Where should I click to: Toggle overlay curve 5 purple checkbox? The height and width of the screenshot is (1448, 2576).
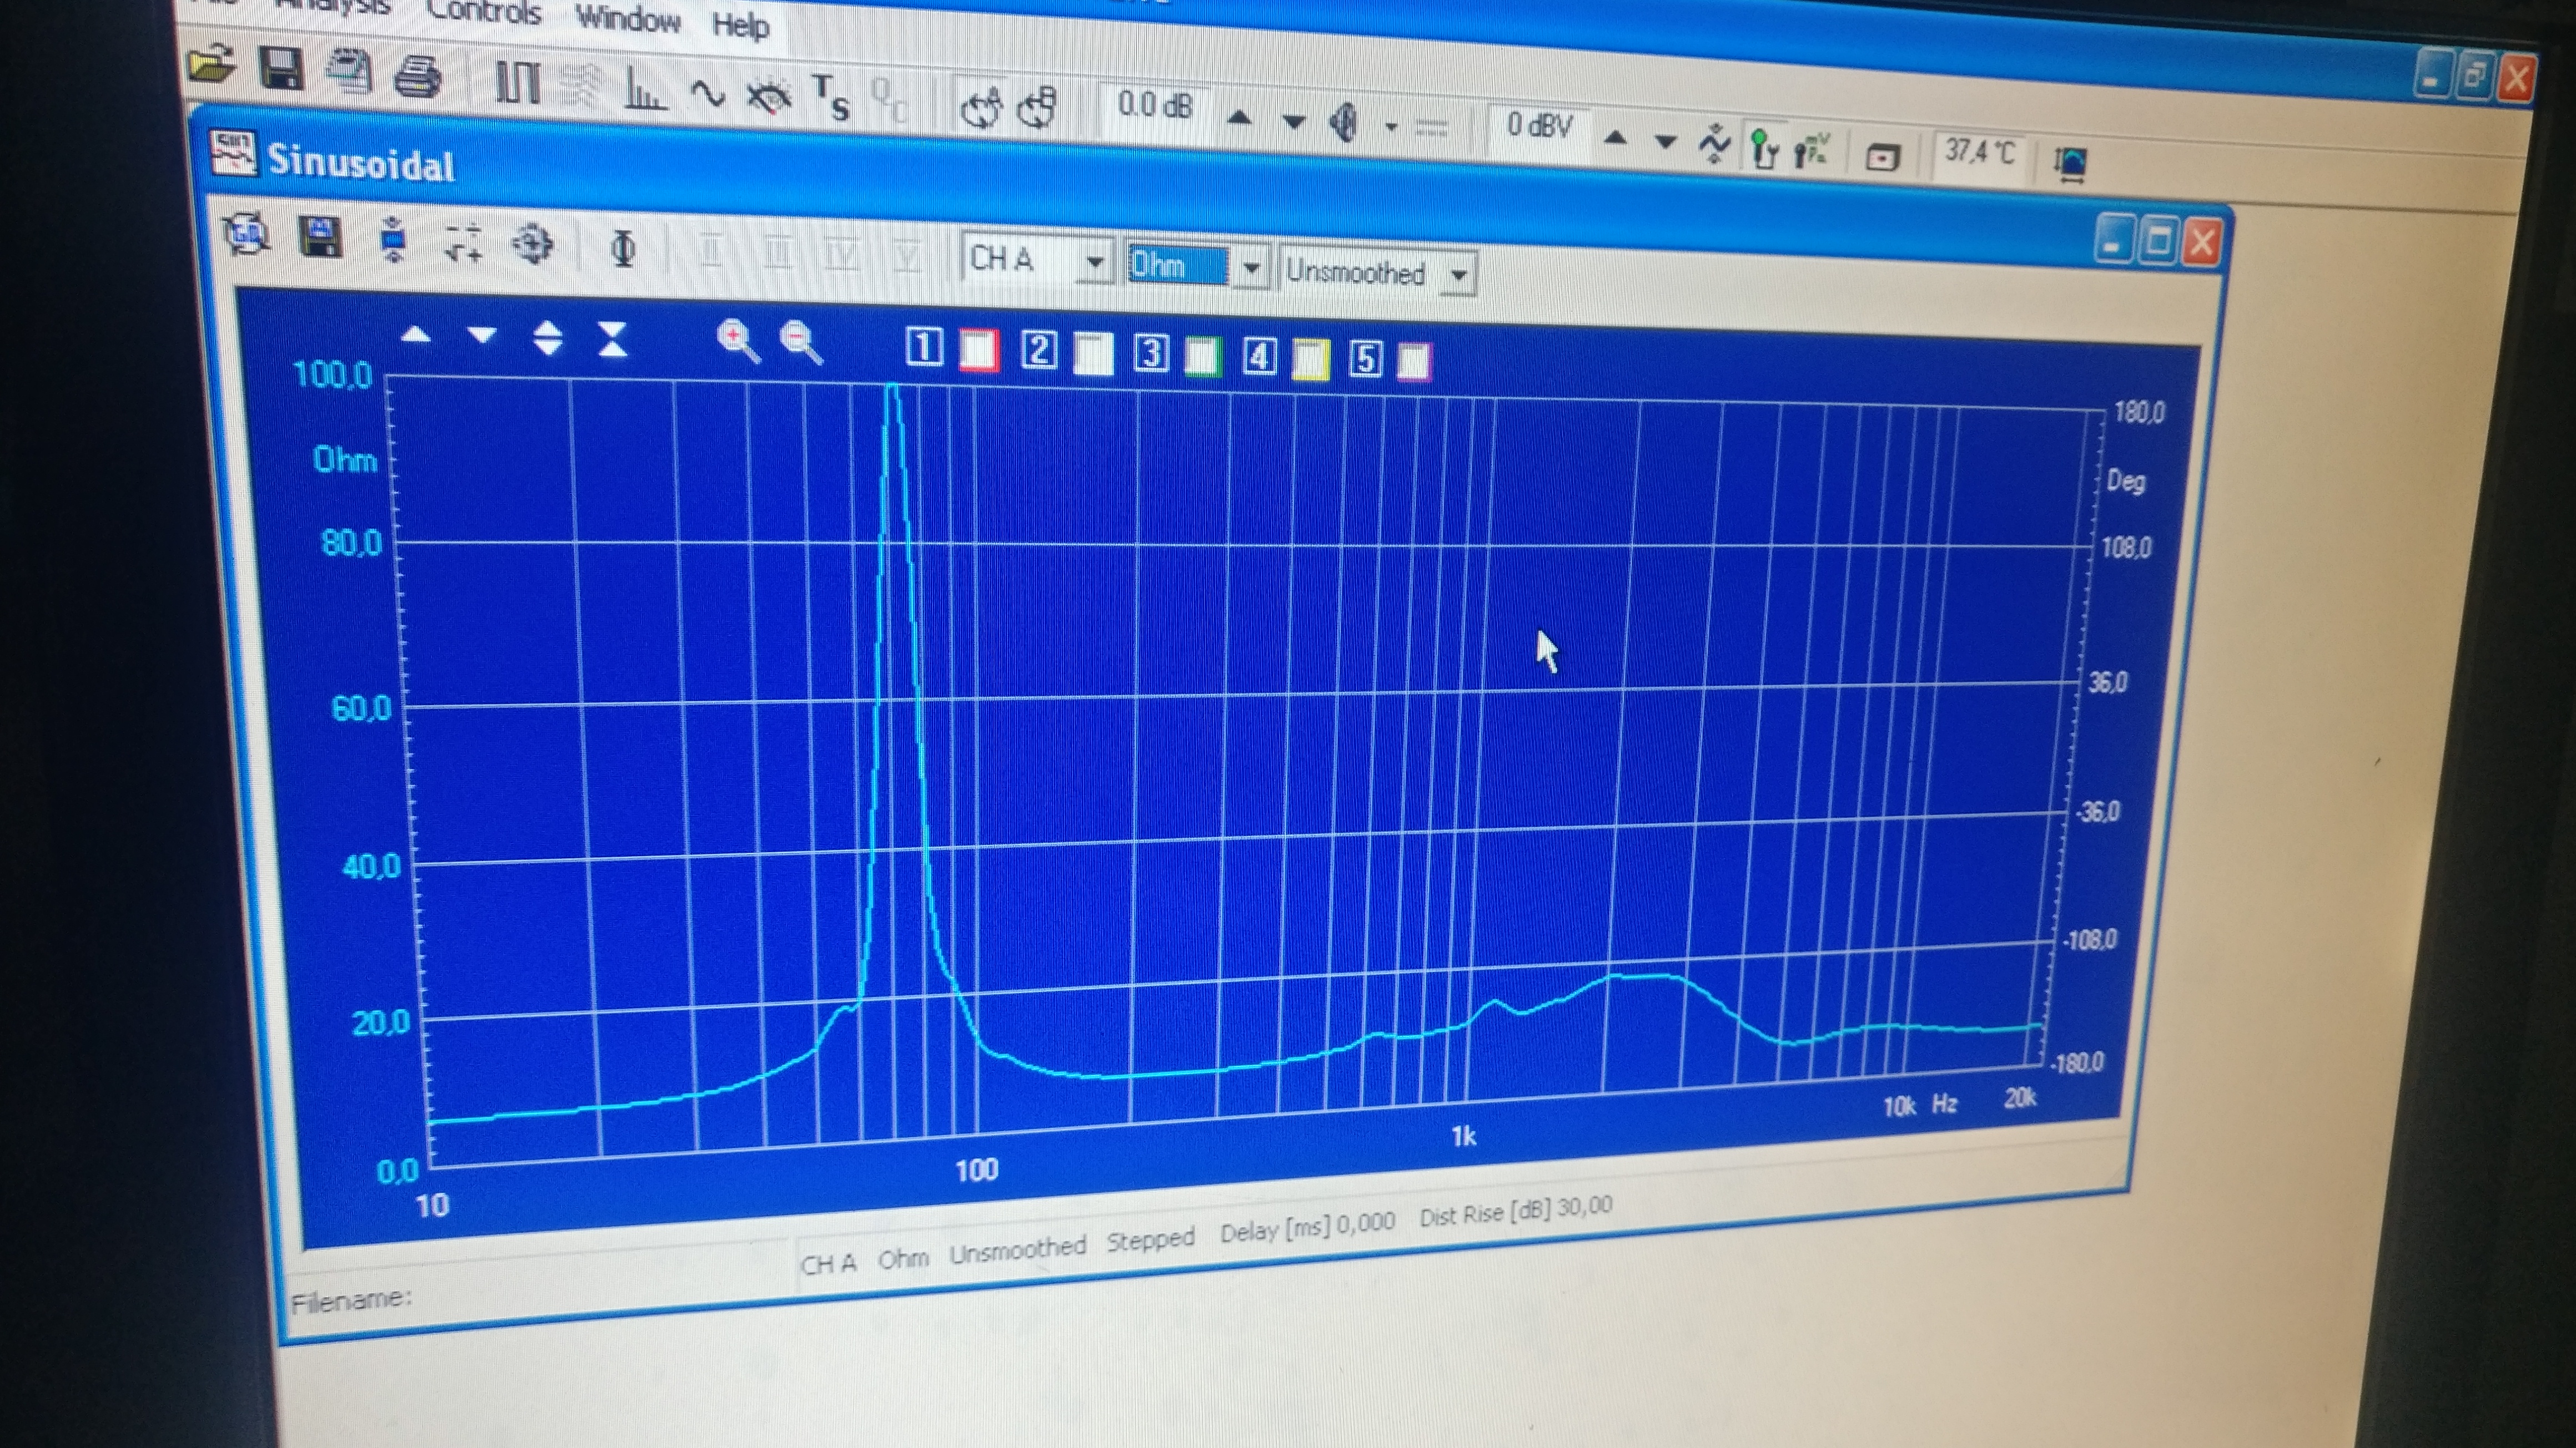(x=1413, y=361)
